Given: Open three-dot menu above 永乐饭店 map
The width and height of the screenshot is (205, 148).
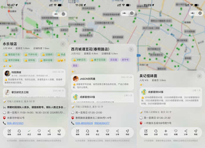Looking at the screenshot, I should tap(56, 14).
